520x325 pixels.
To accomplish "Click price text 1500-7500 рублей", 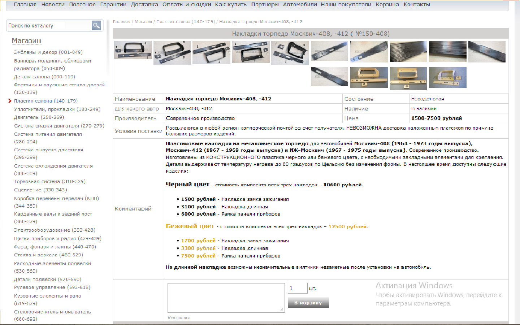I will (437, 118).
